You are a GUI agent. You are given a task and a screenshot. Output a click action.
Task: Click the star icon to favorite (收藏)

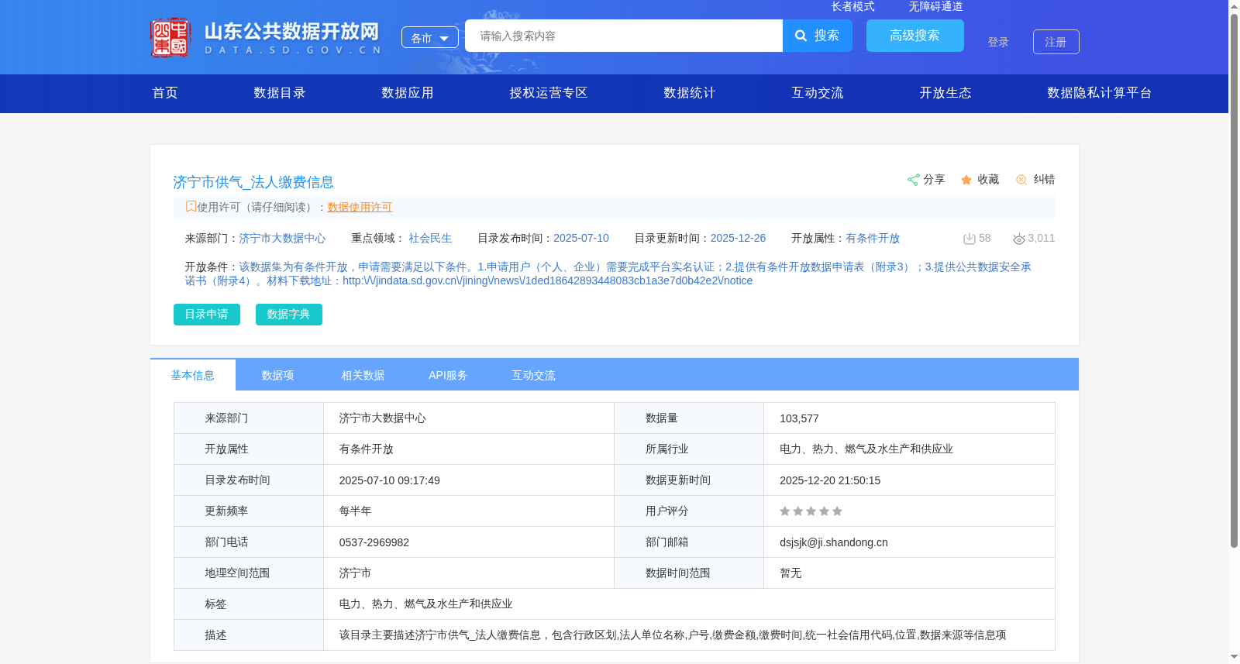click(966, 180)
